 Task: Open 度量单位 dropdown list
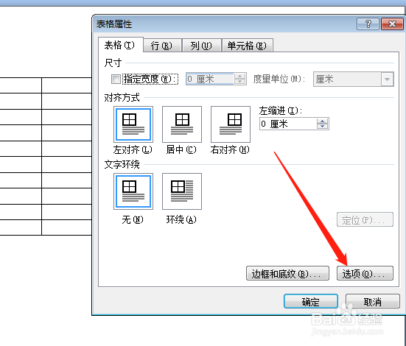pos(387,79)
